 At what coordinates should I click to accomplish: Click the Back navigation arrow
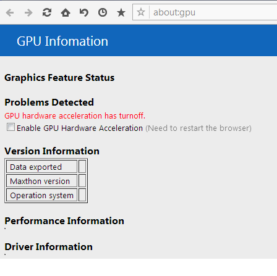tap(10, 13)
